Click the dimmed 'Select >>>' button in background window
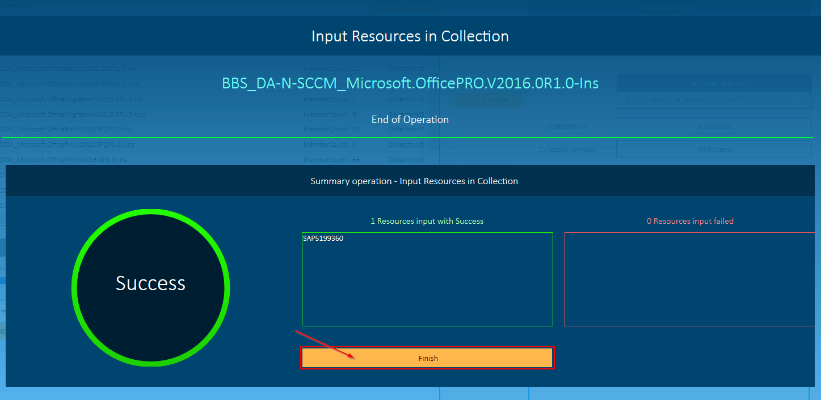 (488, 100)
